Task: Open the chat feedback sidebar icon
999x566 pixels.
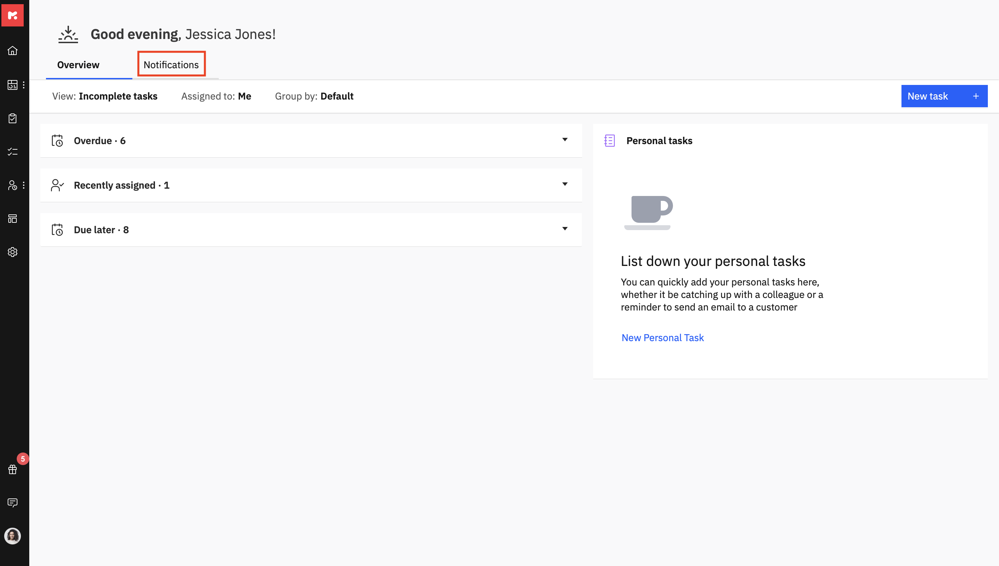Action: (x=13, y=503)
